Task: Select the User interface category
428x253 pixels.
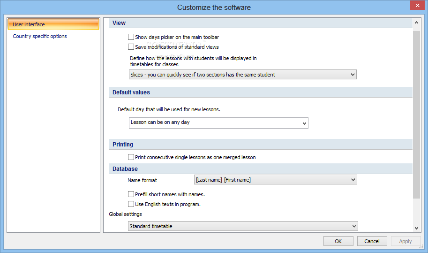Action: [53, 24]
